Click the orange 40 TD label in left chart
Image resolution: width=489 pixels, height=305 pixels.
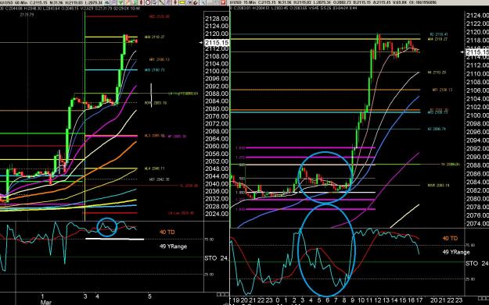tap(167, 232)
